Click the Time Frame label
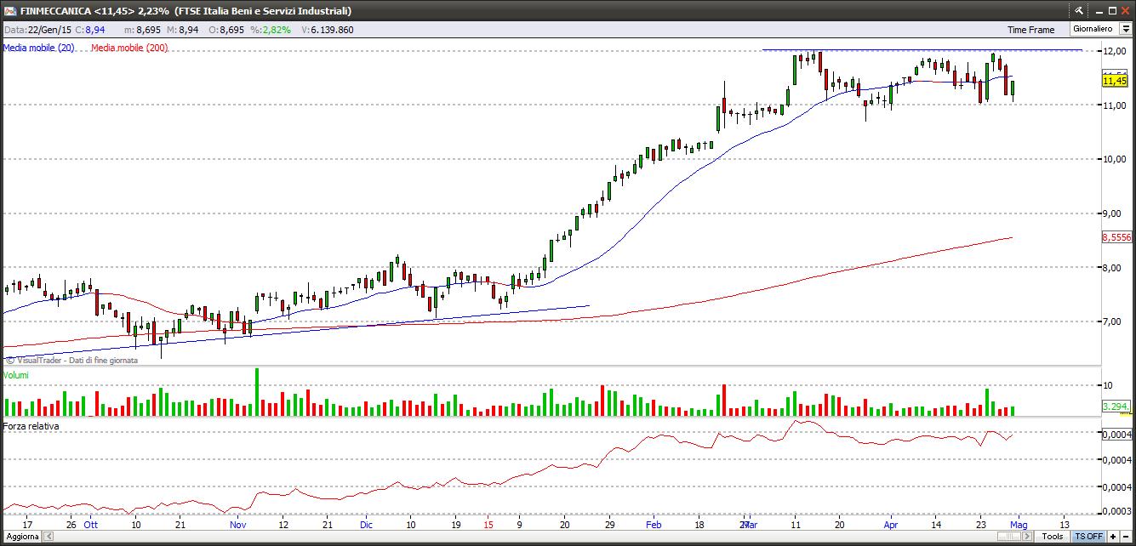Screen dimensions: 1136x546 click(x=1030, y=30)
